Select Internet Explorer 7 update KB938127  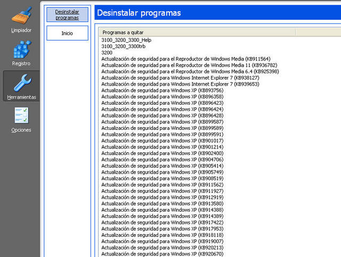tap(180, 77)
